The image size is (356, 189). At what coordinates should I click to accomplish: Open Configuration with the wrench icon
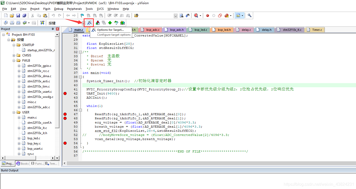[x=250, y=16]
